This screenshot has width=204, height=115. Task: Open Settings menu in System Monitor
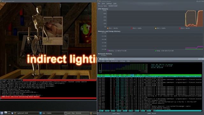click(109, 4)
